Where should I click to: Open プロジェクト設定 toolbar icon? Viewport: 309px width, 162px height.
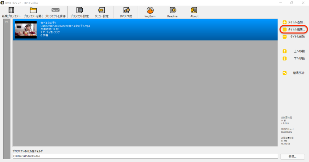[x=79, y=11]
